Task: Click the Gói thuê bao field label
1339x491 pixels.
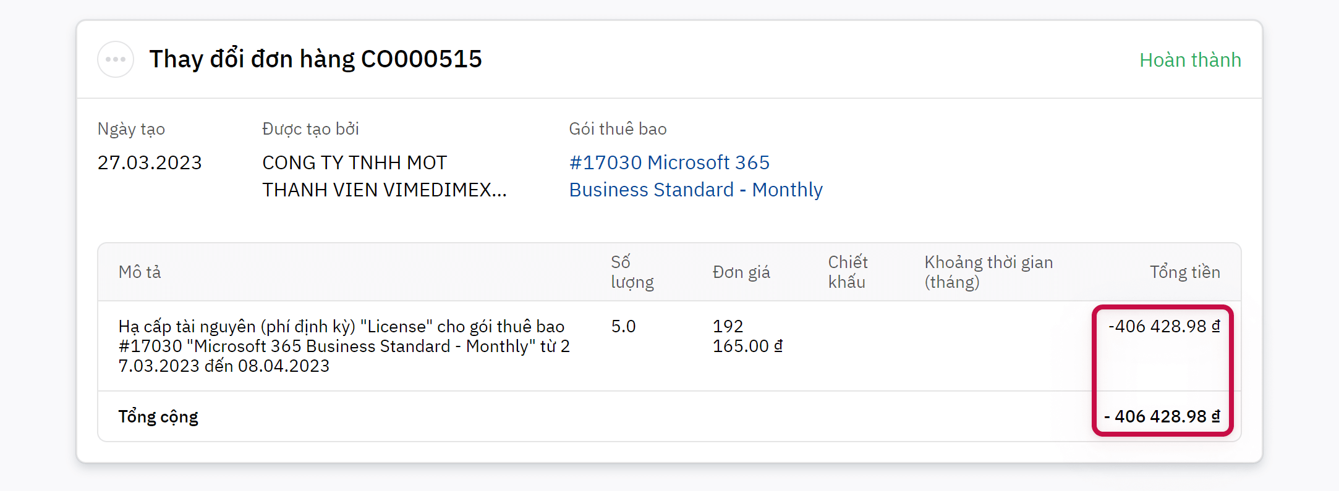Action: pyautogui.click(x=617, y=129)
